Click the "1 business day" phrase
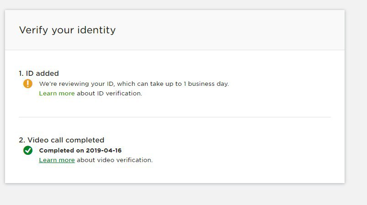The width and height of the screenshot is (367, 205). click(207, 84)
